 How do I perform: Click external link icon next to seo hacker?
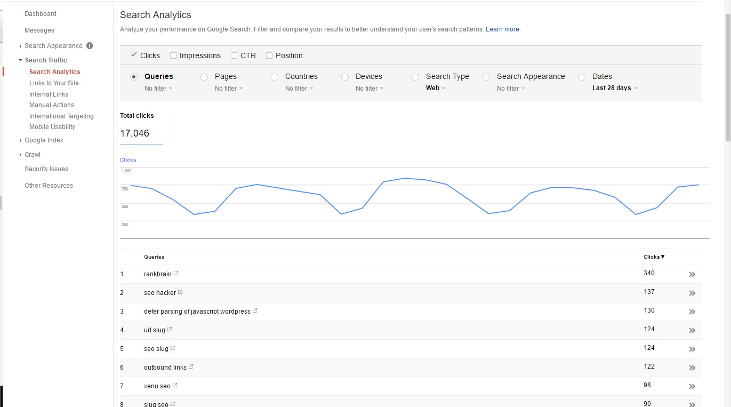180,292
